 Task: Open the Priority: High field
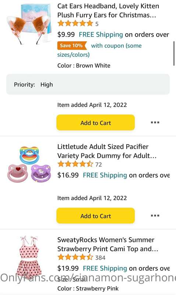(x=88, y=84)
